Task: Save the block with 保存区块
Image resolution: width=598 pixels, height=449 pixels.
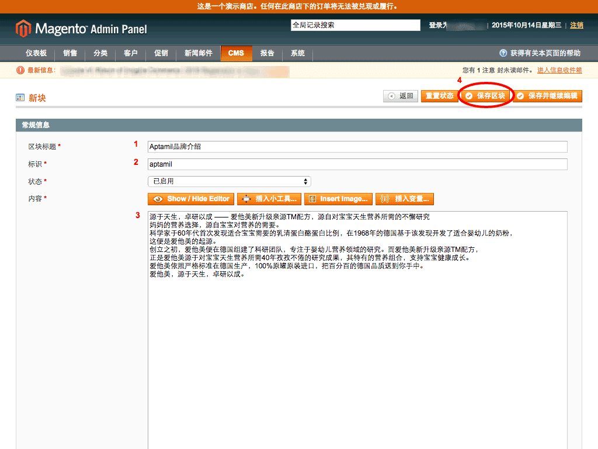Action: click(485, 96)
